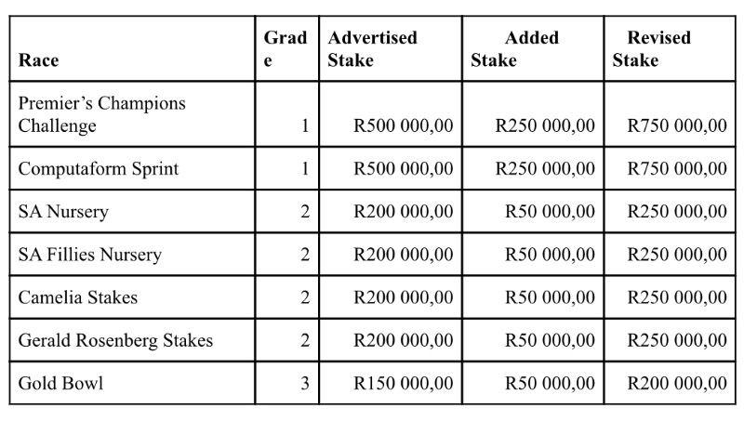
Task: Select the Camelia Stakes race name
Action: coord(78,297)
